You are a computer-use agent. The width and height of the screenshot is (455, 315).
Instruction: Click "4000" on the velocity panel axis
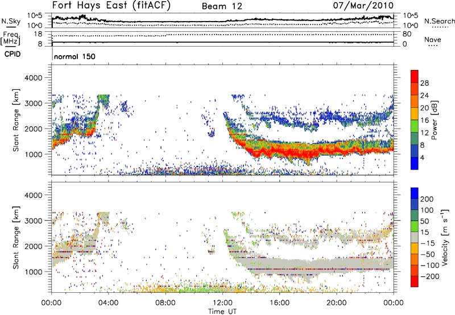34,195
